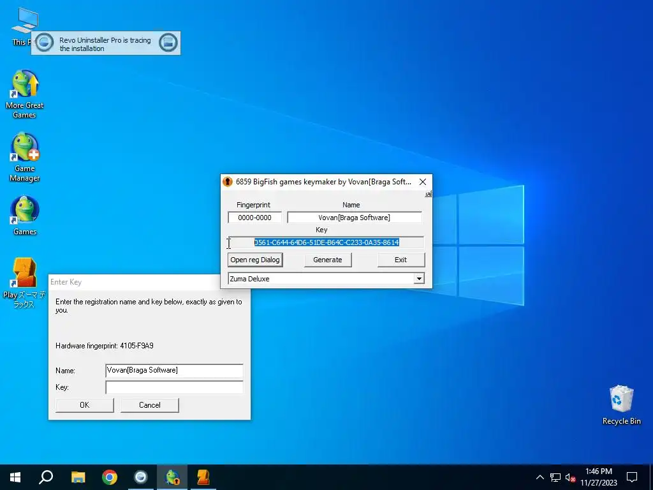Open network status tray icon
The image size is (653, 490).
tap(555, 477)
